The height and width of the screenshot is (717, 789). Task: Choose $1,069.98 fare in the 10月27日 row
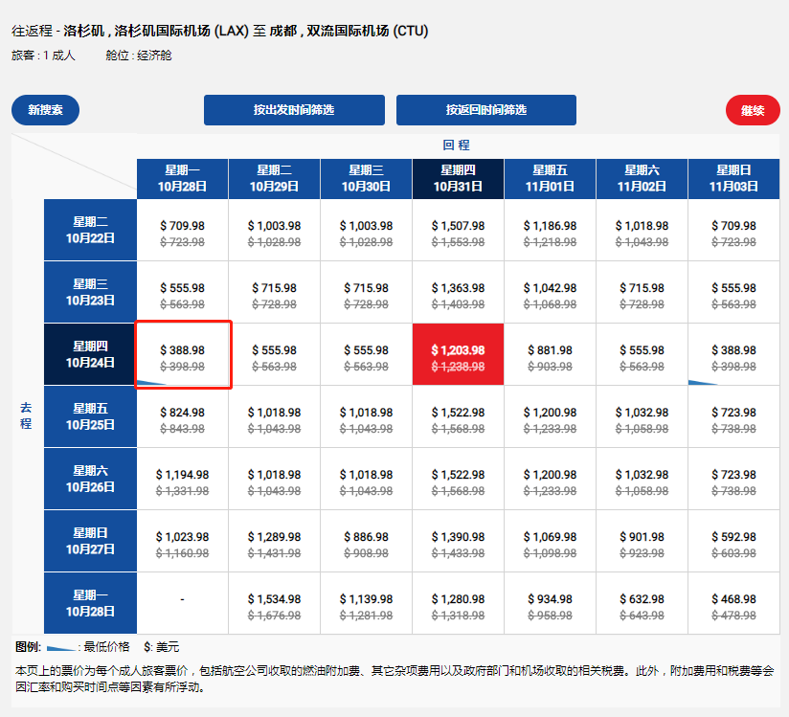pos(550,541)
